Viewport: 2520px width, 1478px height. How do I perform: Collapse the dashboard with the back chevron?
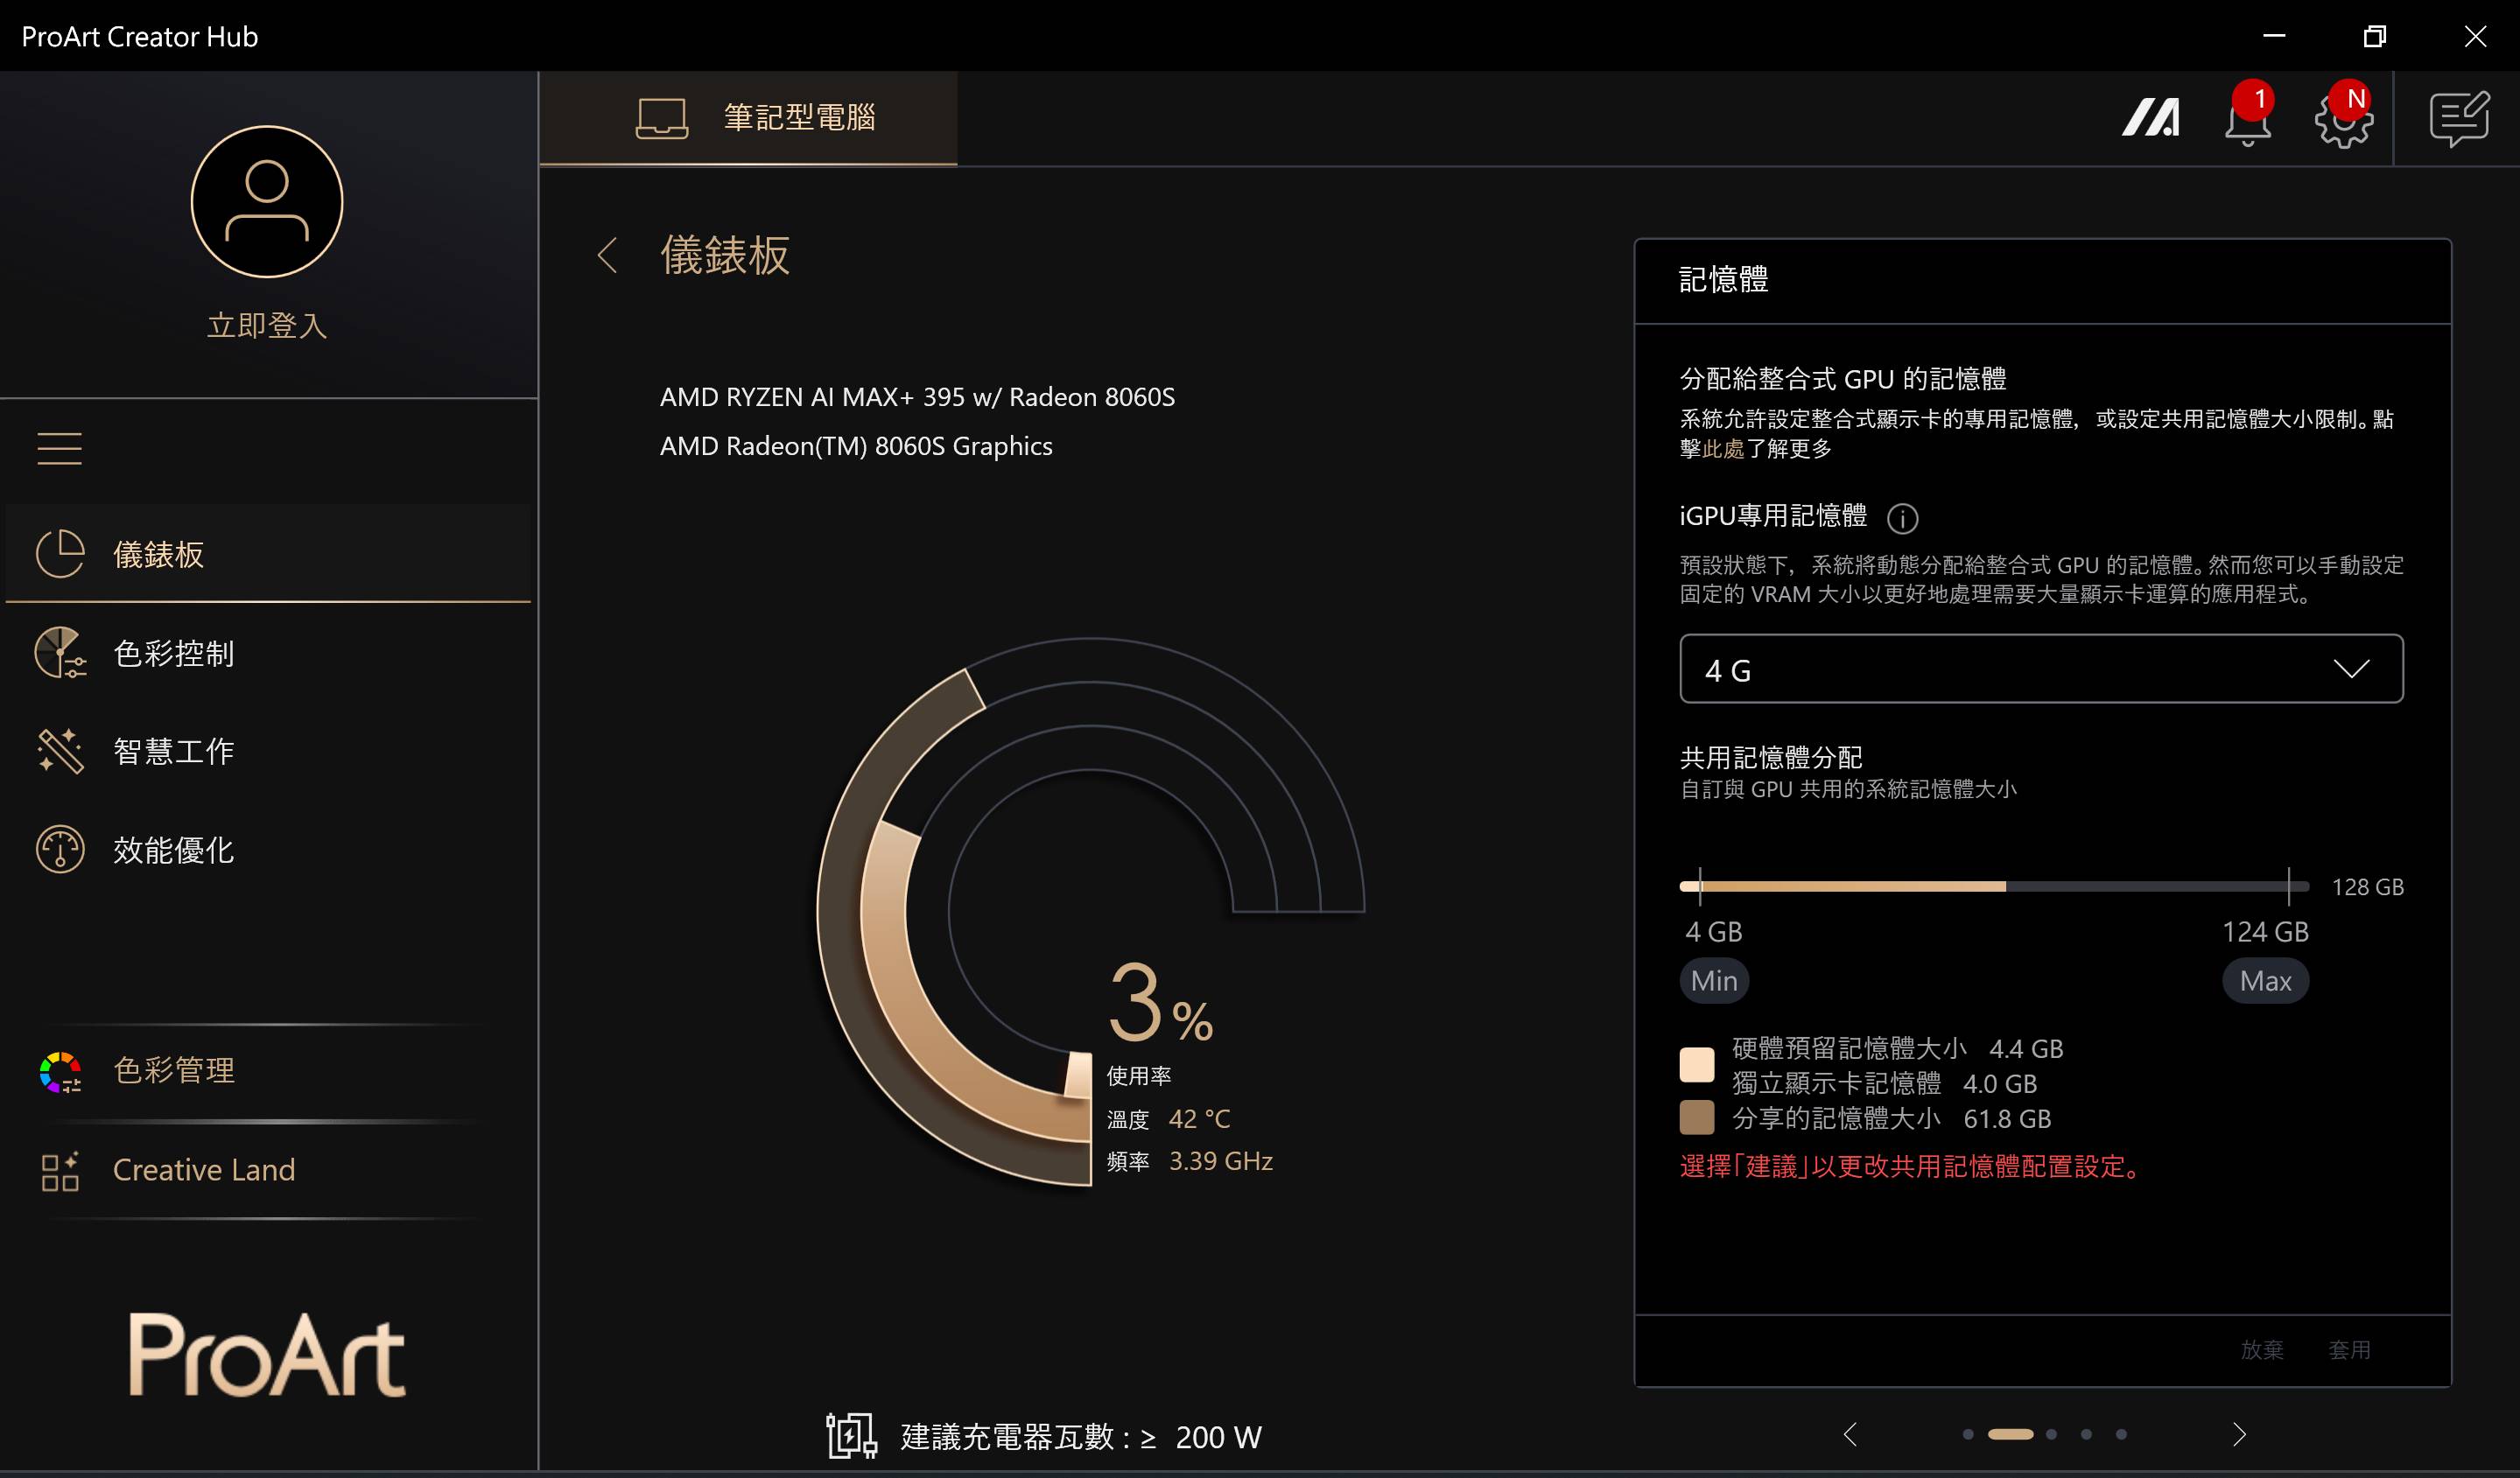pos(608,256)
